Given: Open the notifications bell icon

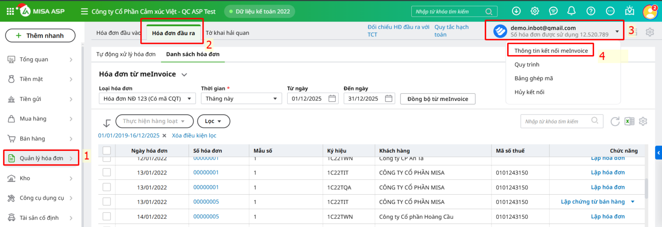Looking at the screenshot, I should tap(571, 11).
